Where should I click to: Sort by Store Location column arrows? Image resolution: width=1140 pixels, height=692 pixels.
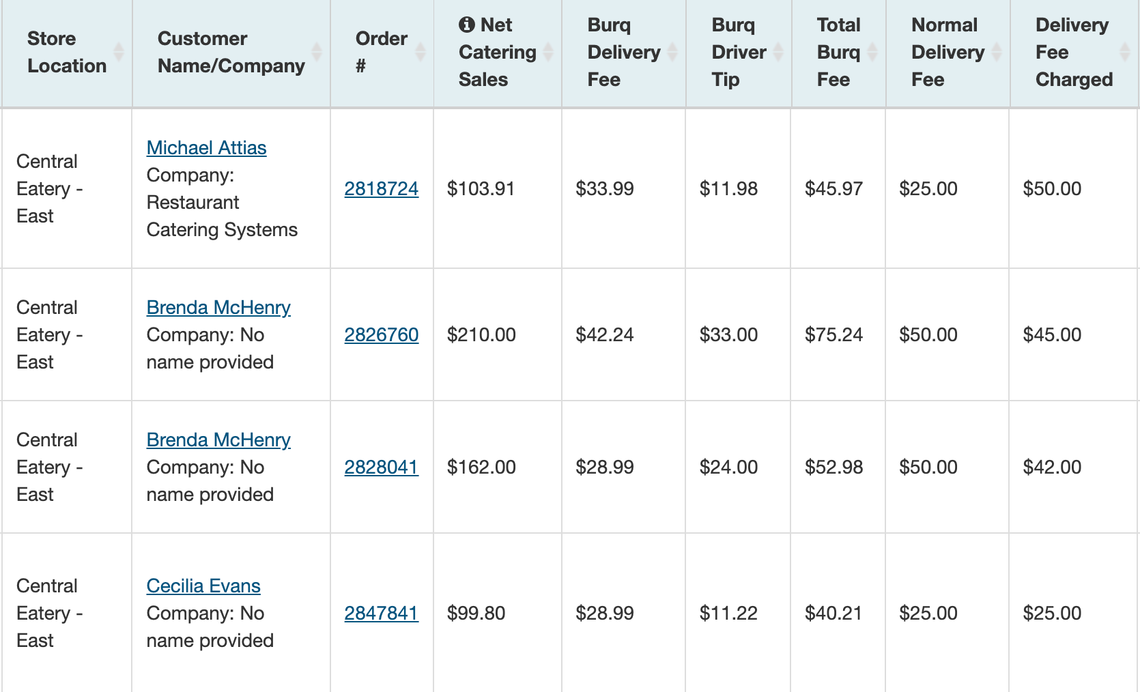pyautogui.click(x=119, y=52)
